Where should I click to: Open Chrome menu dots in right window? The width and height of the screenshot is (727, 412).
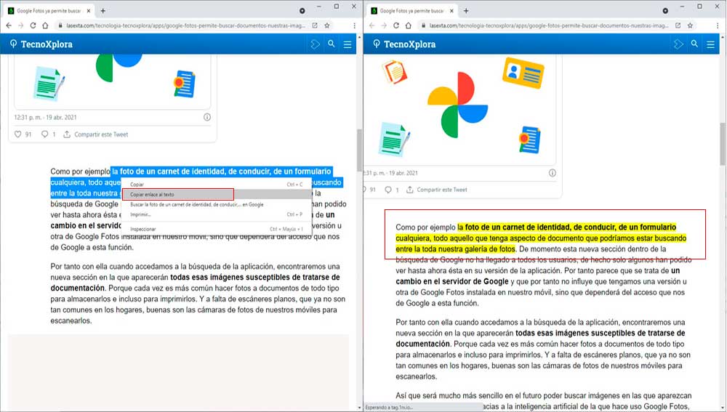pos(718,25)
